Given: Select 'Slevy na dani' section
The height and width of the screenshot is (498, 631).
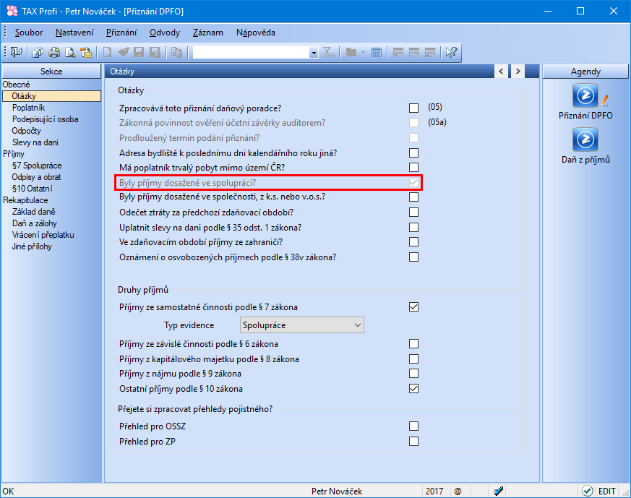Looking at the screenshot, I should click(35, 142).
